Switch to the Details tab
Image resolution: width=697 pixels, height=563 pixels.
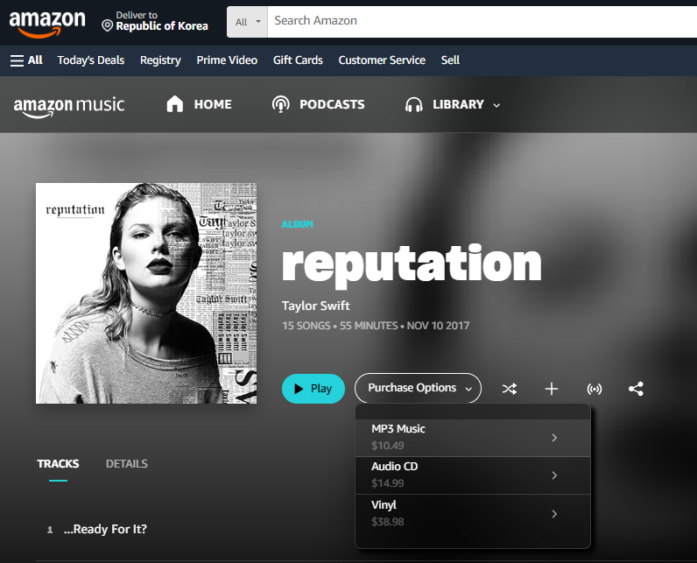[127, 464]
